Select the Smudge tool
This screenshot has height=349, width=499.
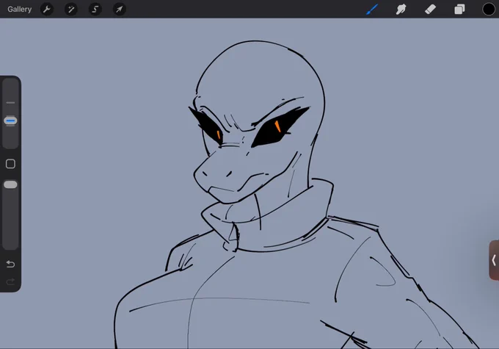[401, 10]
